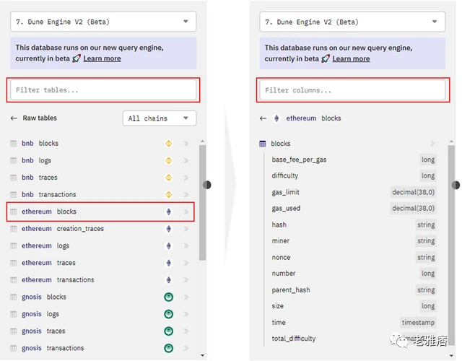Select the bnb blocks table row
This screenshot has width=462, height=361.
100,144
